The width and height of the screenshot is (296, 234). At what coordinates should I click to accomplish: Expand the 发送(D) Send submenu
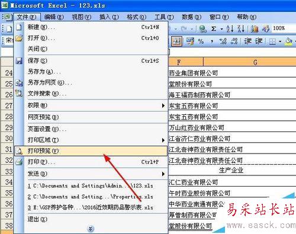point(91,174)
